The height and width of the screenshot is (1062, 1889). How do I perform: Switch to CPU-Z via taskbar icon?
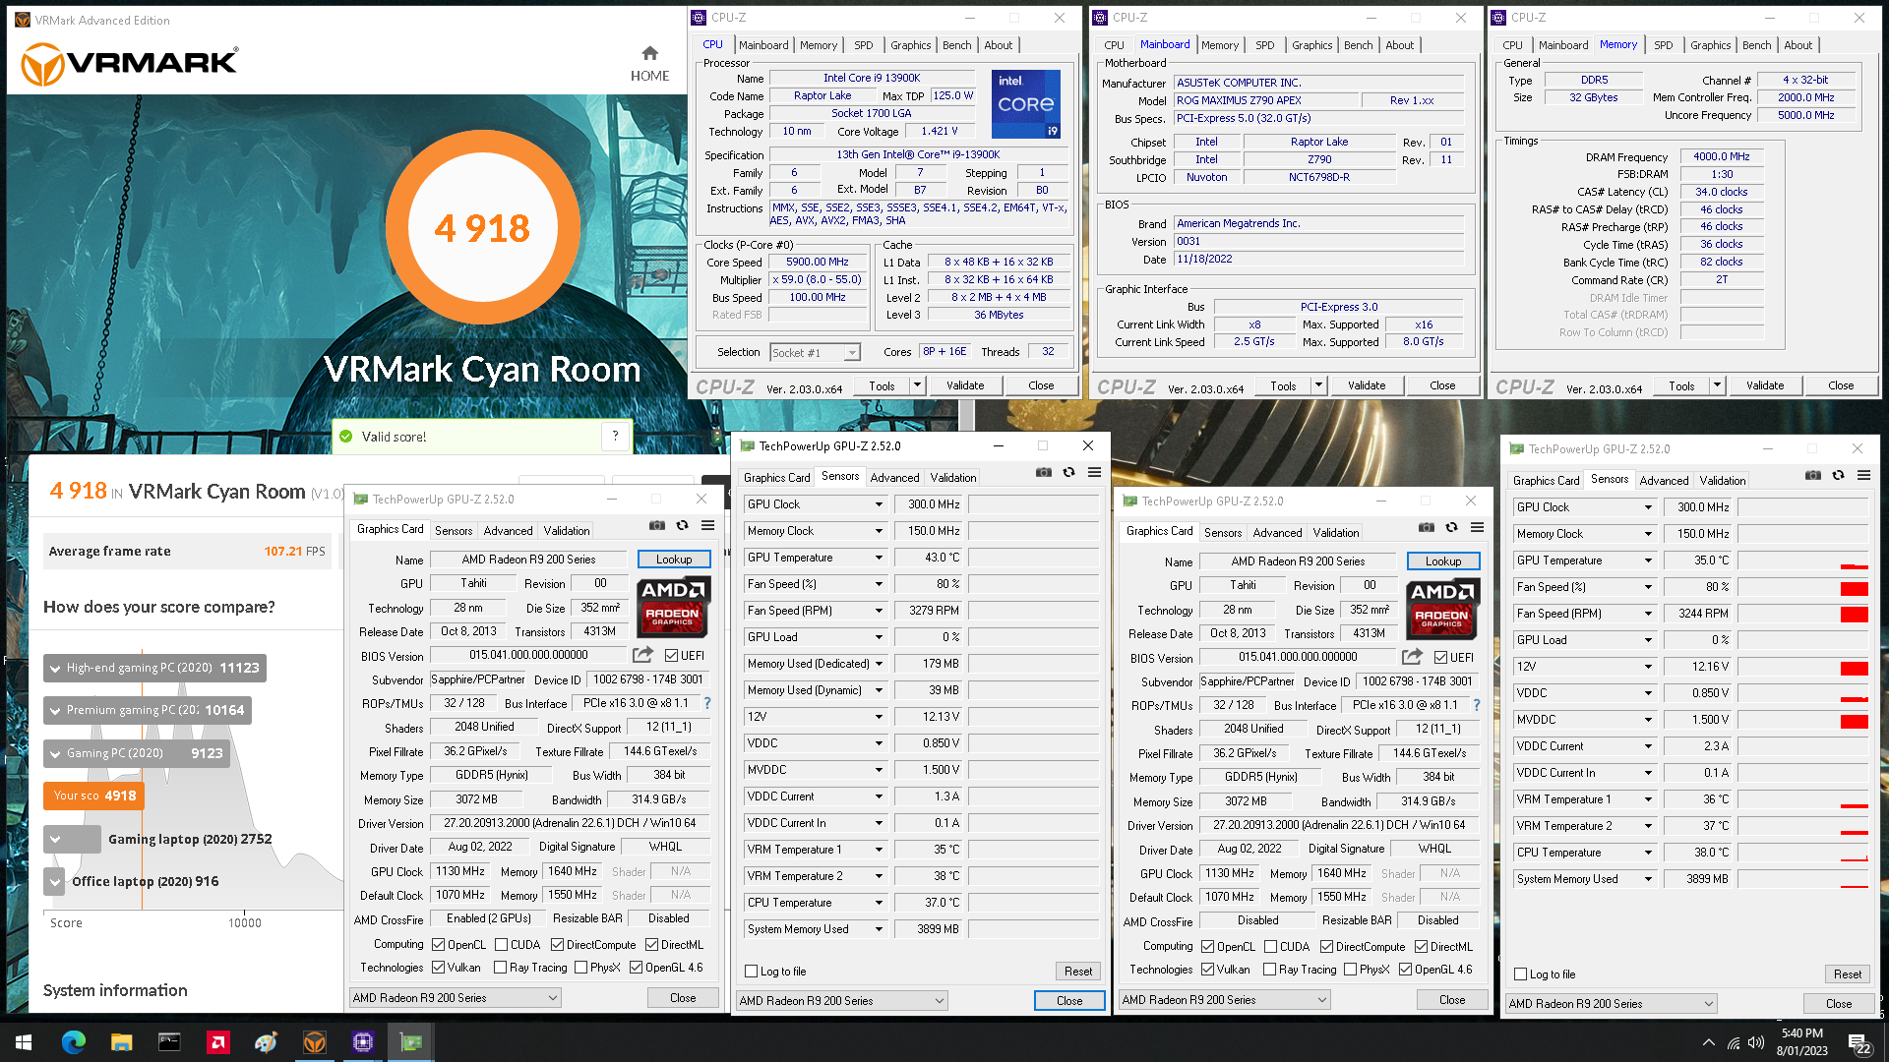[x=363, y=1041]
